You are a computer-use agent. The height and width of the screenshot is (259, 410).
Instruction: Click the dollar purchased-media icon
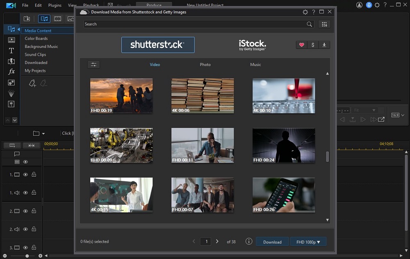[x=313, y=45]
